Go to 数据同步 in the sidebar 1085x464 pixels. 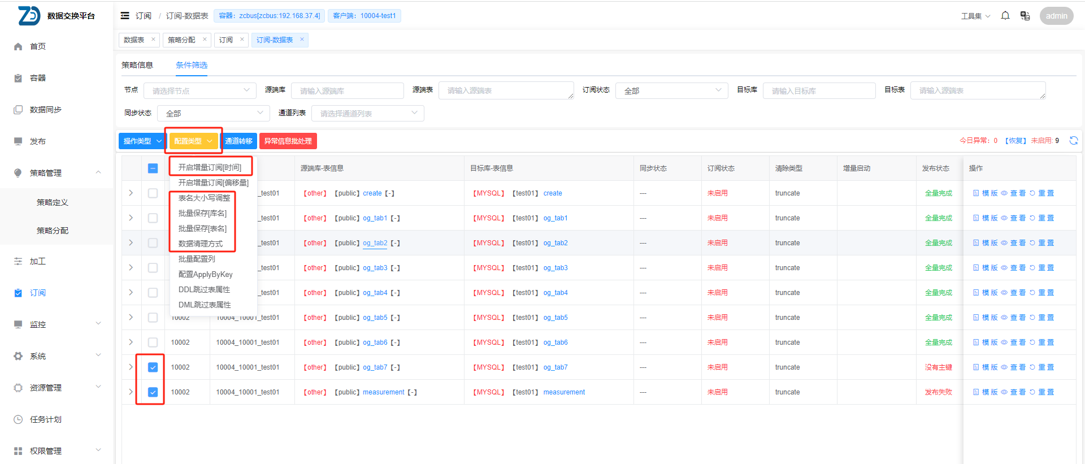pos(45,110)
